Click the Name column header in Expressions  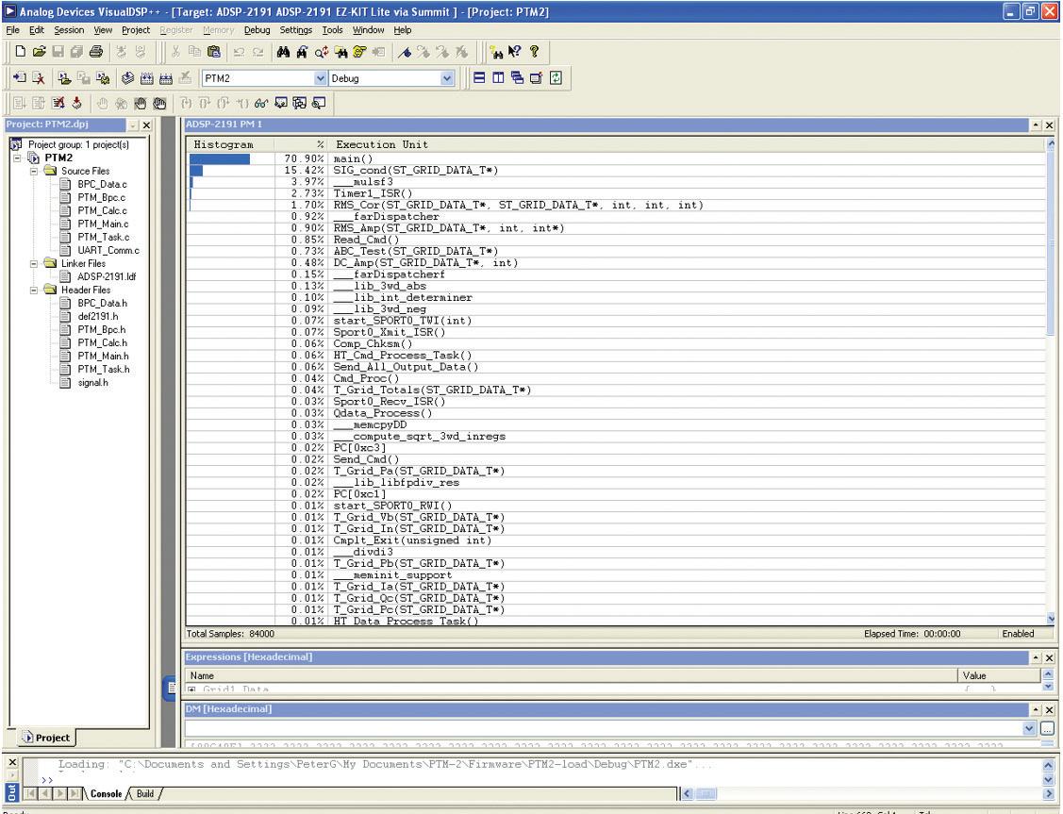click(x=571, y=675)
